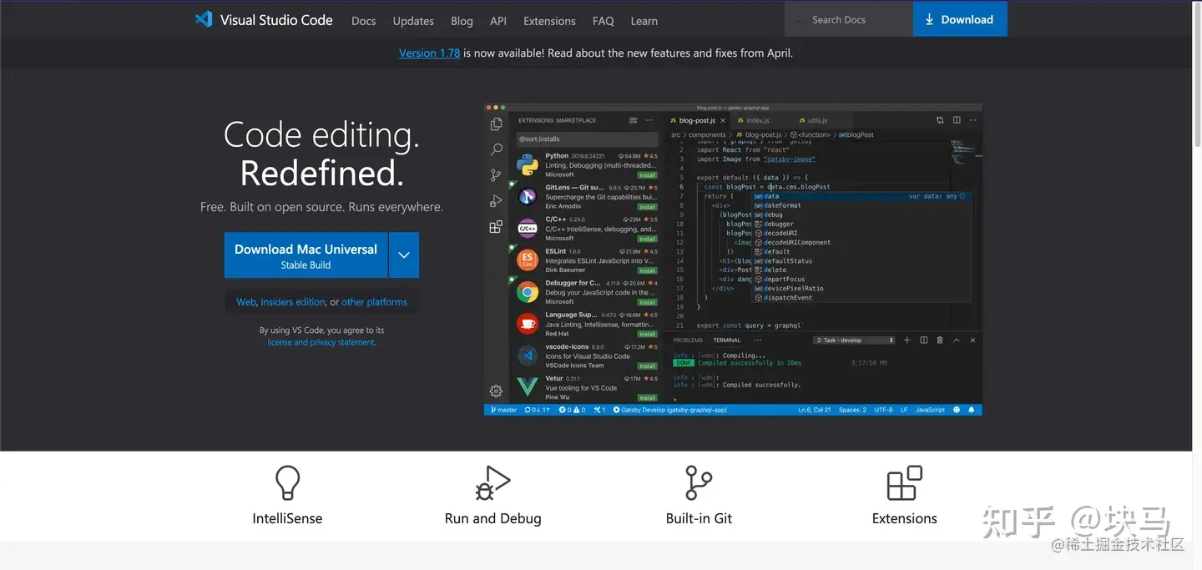This screenshot has height=570, width=1202.
Task: Click the ESLint extension logo
Action: (x=528, y=260)
